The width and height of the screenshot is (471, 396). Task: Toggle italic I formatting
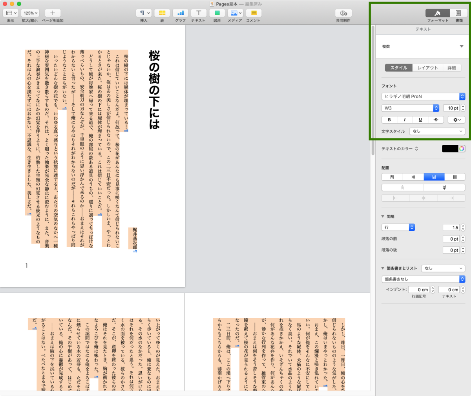coord(405,120)
